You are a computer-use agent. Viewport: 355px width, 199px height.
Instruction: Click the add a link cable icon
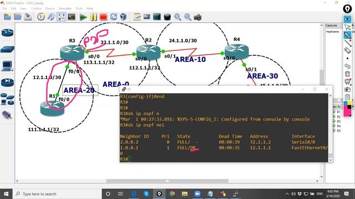pos(62,17)
